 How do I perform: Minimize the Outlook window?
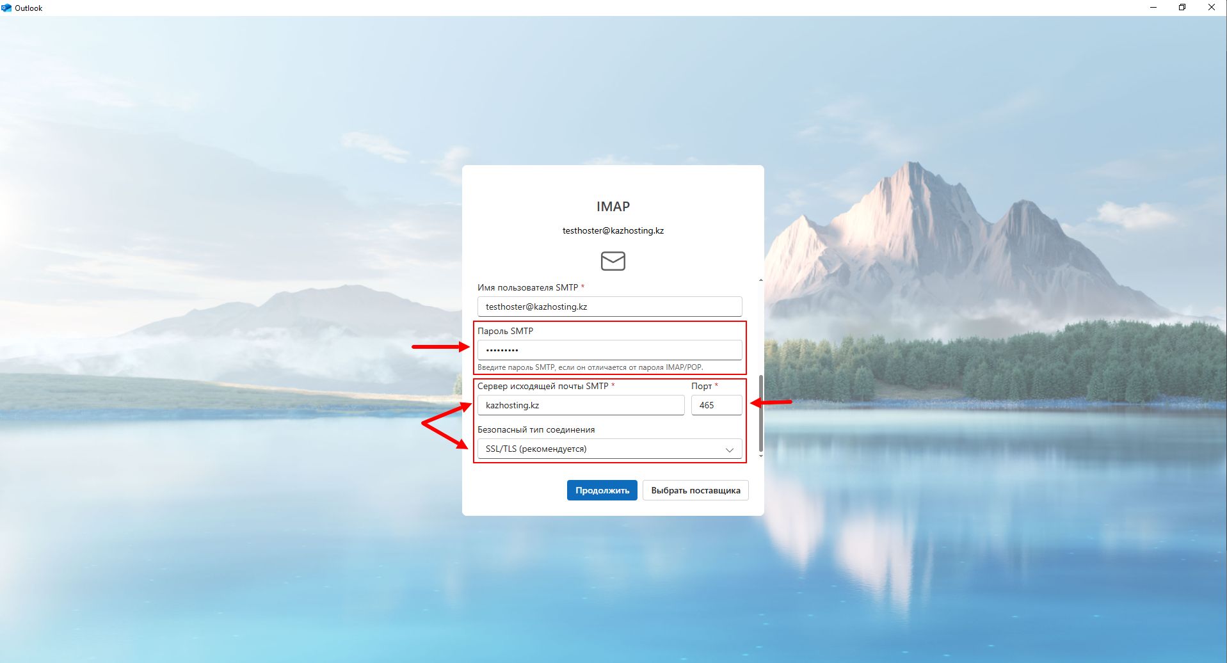pos(1153,8)
